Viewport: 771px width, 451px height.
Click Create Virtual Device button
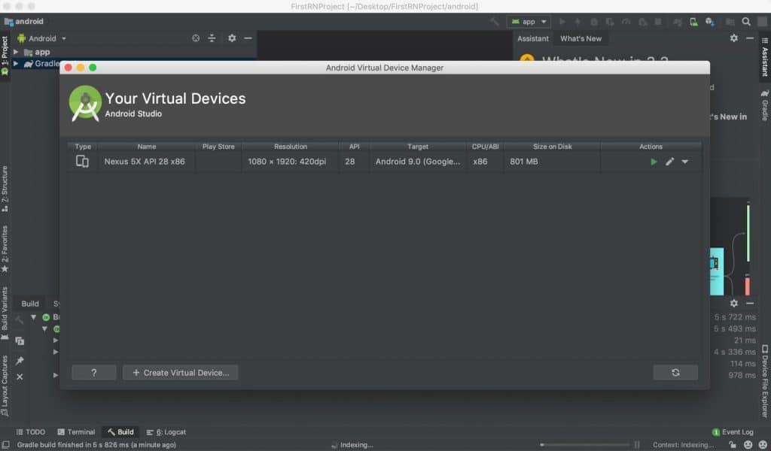180,372
